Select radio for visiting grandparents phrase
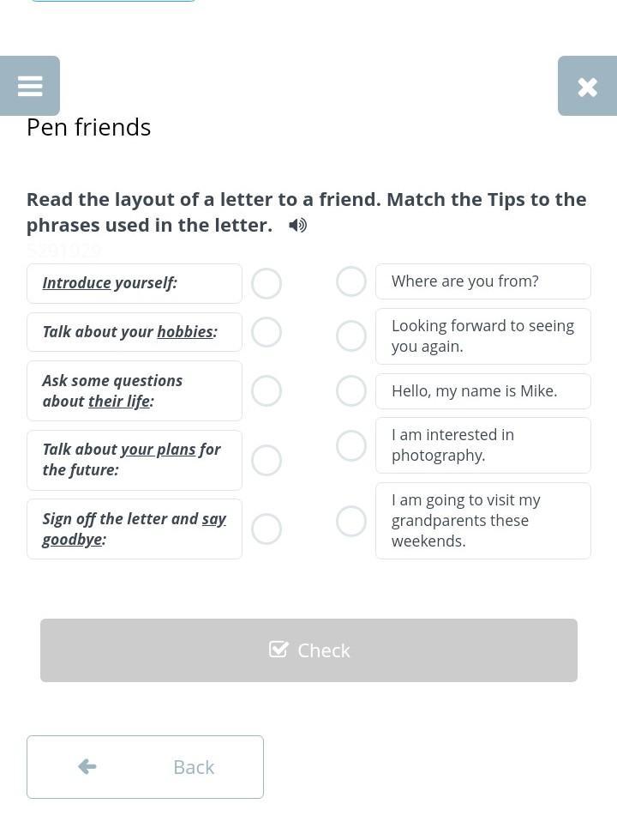The width and height of the screenshot is (617, 816). (351, 521)
